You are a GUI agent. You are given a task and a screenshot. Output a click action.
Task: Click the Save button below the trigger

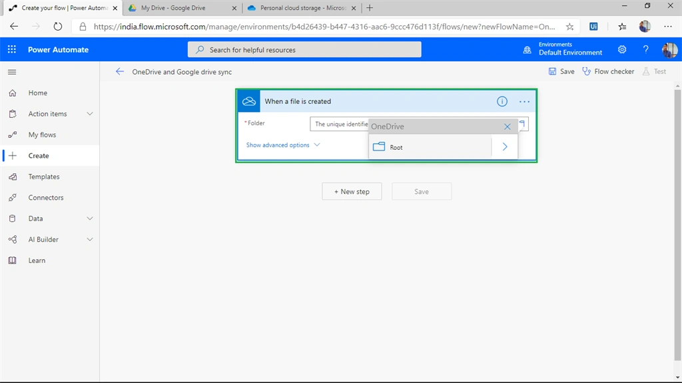click(422, 192)
